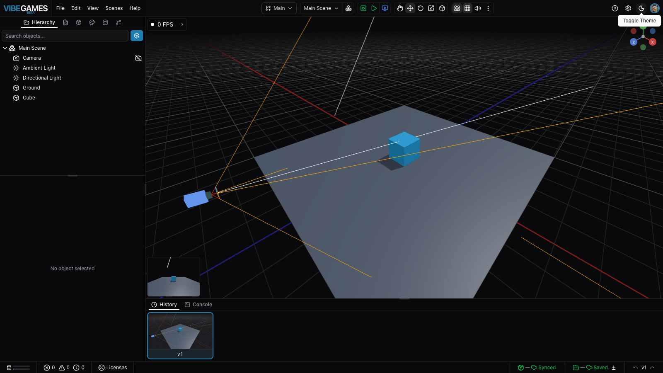Click the plus-minus icon next to Saved
Image resolution: width=663 pixels, height=373 pixels.
614,368
